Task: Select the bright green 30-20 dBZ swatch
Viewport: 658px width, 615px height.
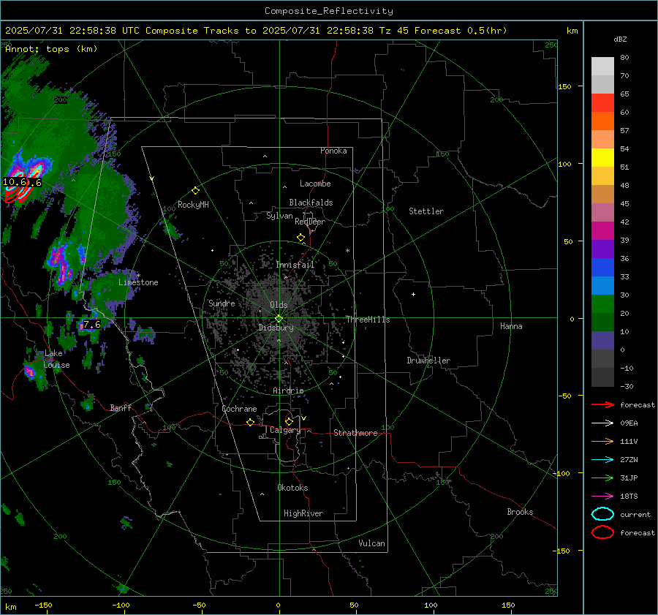Action: pyautogui.click(x=602, y=304)
